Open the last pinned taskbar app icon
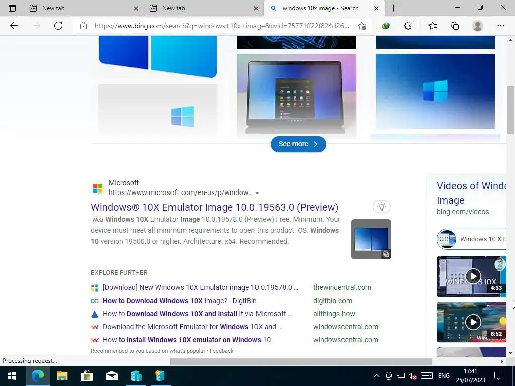The image size is (515, 386). point(160,376)
